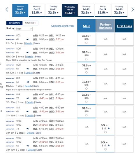
Task: Switch to Refundable fare option
Action: (30, 23)
